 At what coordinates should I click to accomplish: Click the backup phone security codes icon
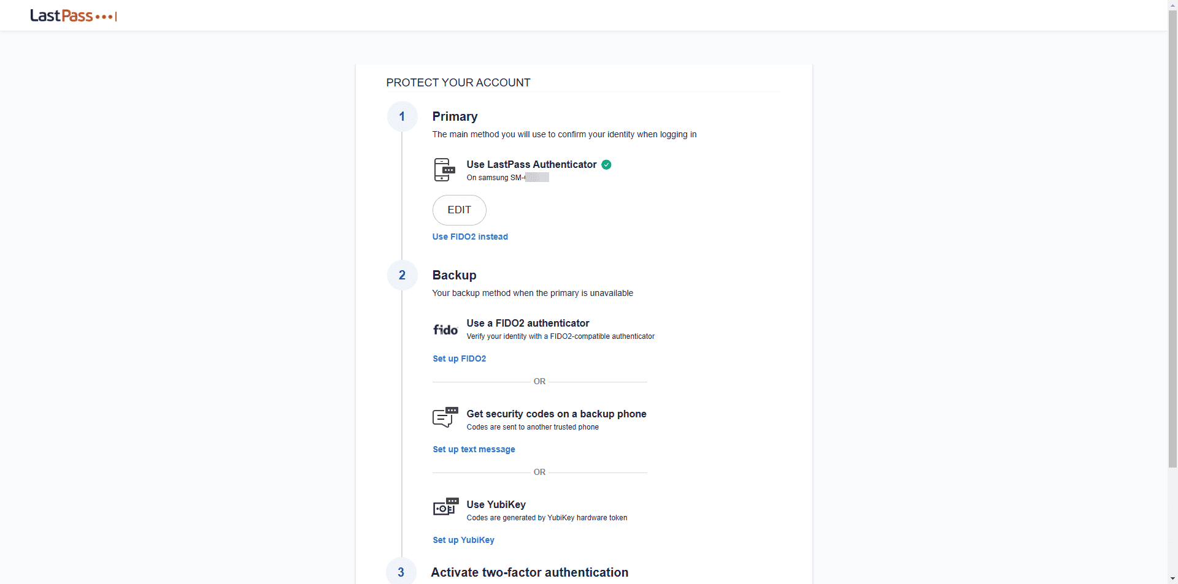[445, 417]
